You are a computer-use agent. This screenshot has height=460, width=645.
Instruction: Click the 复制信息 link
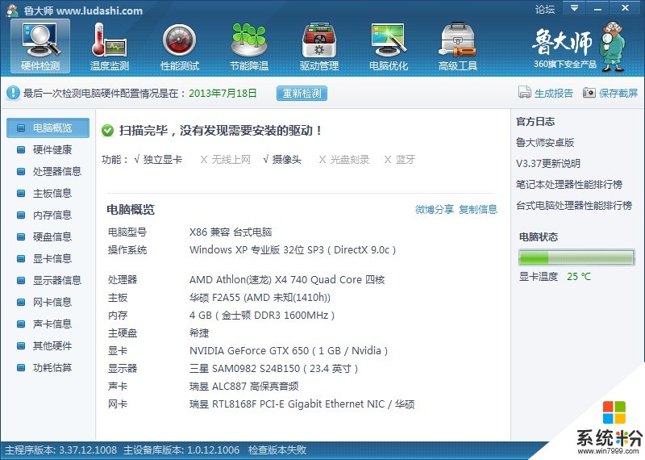(478, 210)
